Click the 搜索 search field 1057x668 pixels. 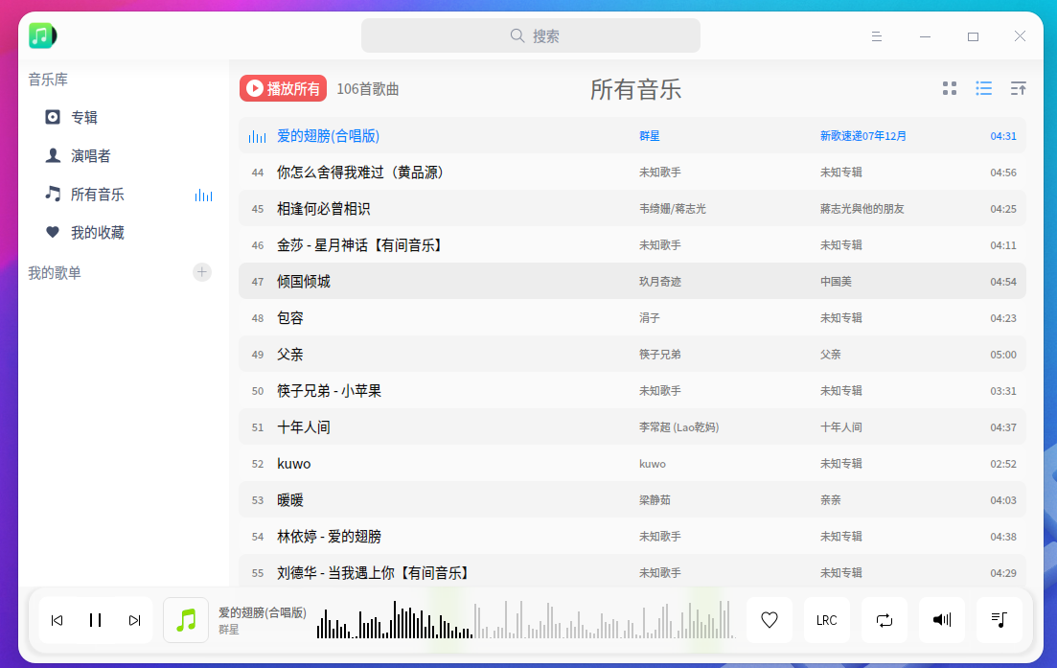point(531,35)
